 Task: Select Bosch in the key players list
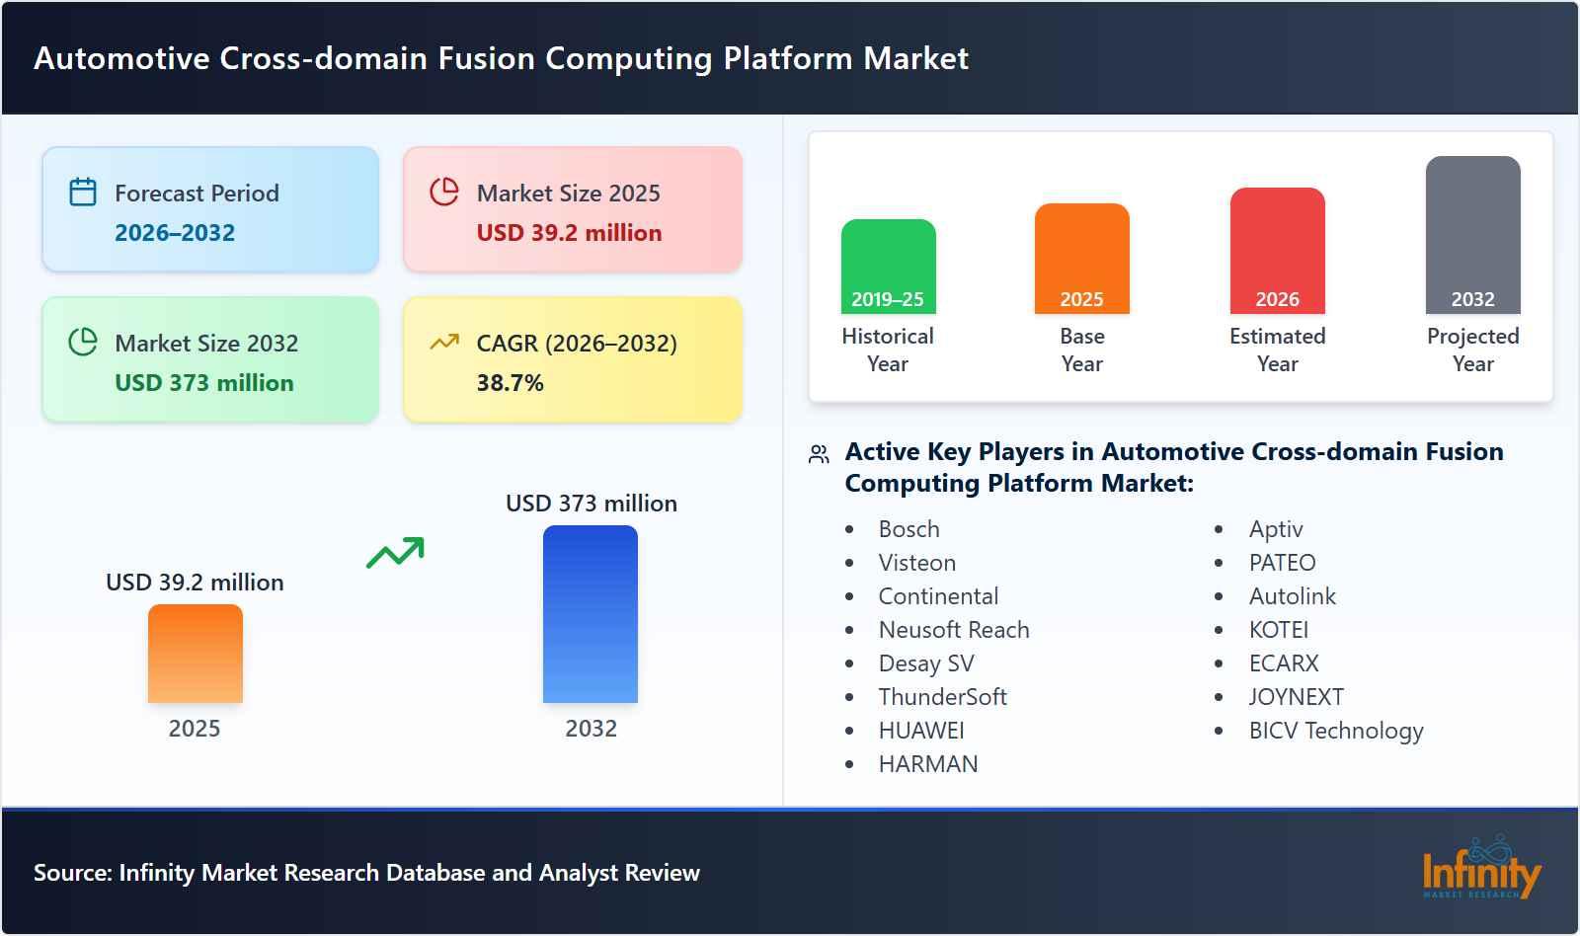point(909,529)
